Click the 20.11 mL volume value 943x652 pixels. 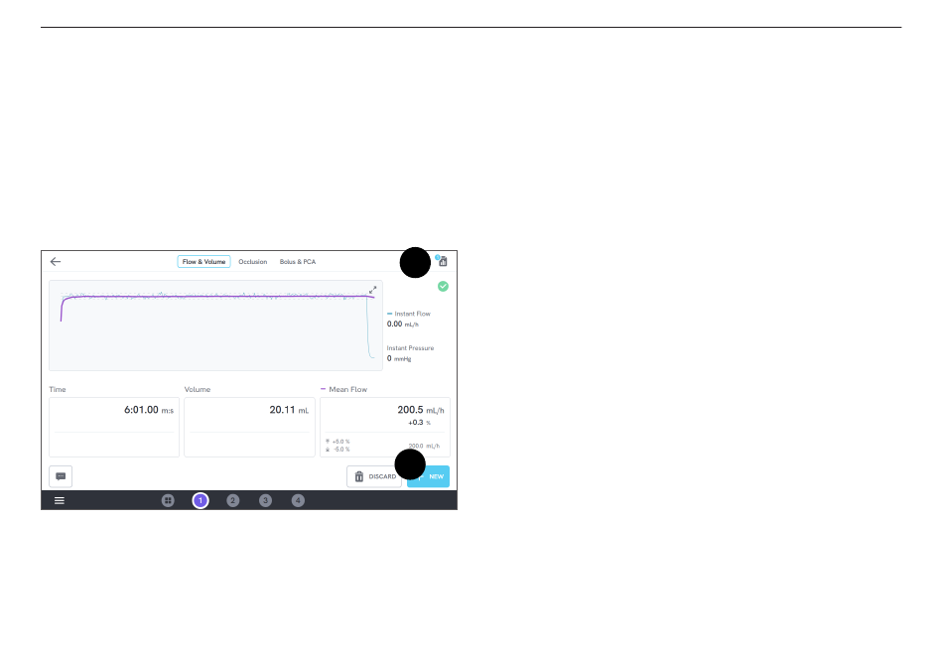point(289,410)
